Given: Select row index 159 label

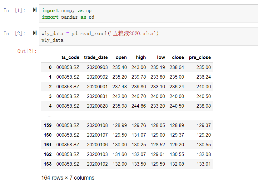Looking at the screenshot, I should [48, 125].
